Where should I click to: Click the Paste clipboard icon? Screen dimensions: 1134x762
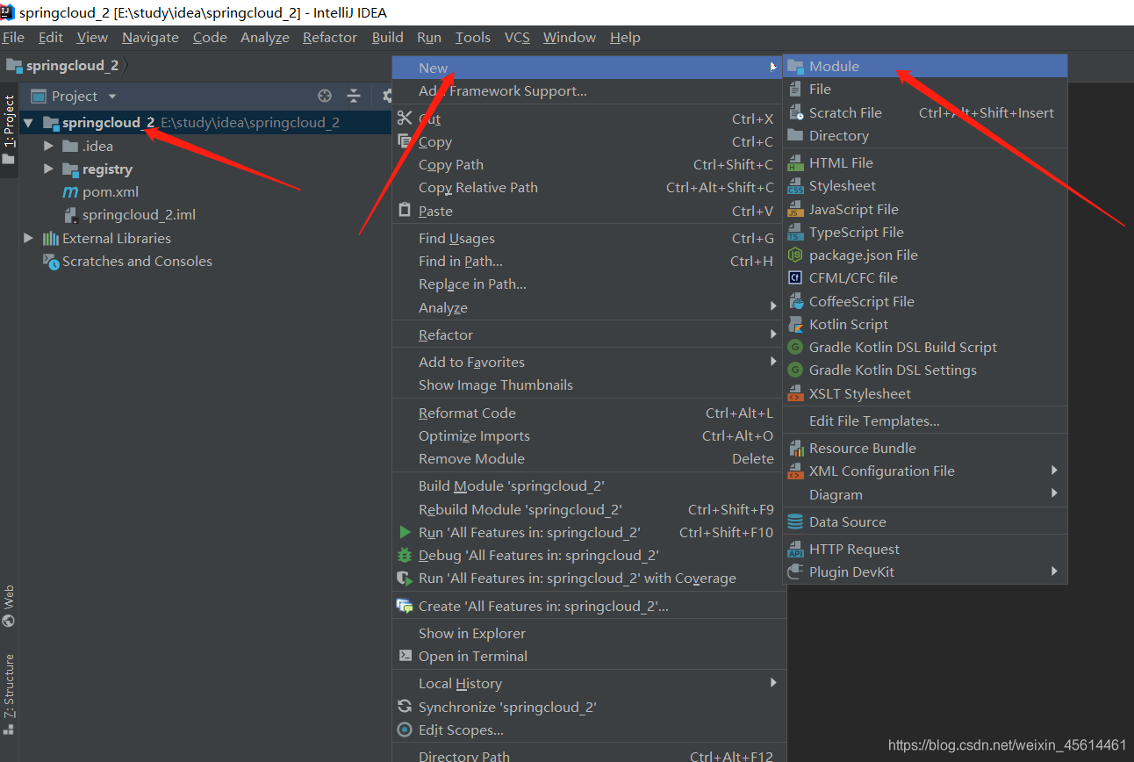[405, 211]
